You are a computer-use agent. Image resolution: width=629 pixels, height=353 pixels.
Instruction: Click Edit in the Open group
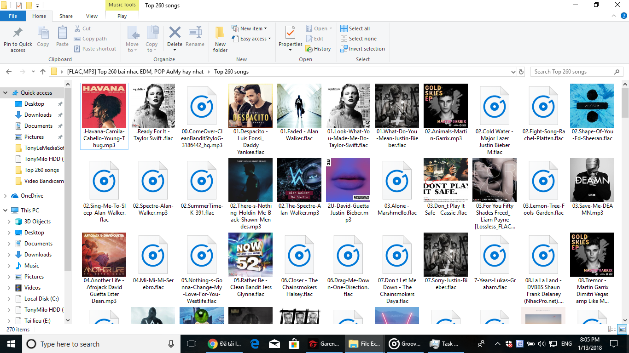click(315, 39)
